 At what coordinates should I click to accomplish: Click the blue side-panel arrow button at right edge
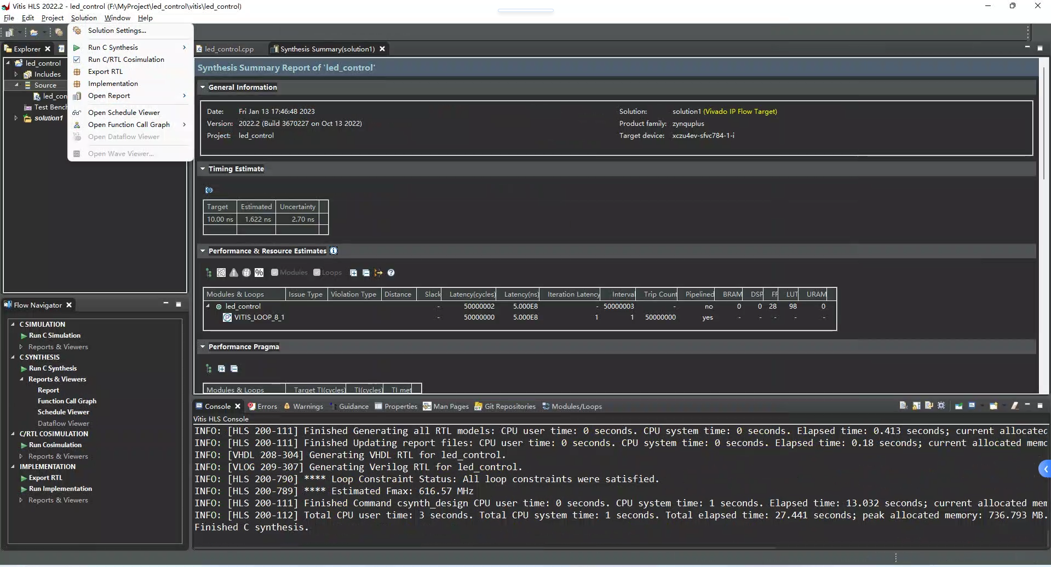tap(1045, 469)
